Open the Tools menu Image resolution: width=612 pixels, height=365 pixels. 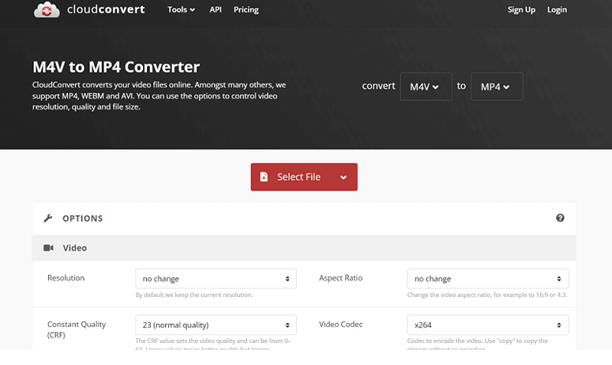[x=181, y=10]
